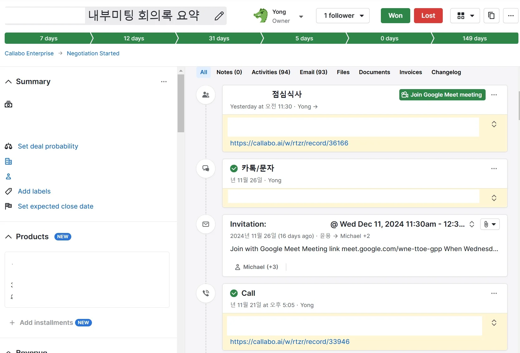Open the Callabo Enterprise breadcrumb link
Screen dimensions: 520x353
[x=29, y=53]
